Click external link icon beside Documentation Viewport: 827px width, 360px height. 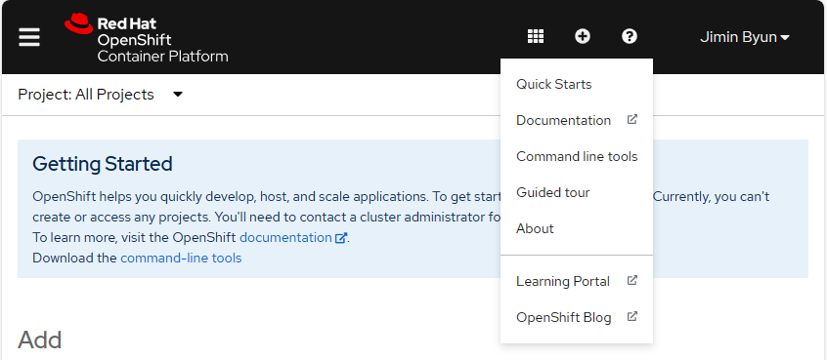click(631, 119)
